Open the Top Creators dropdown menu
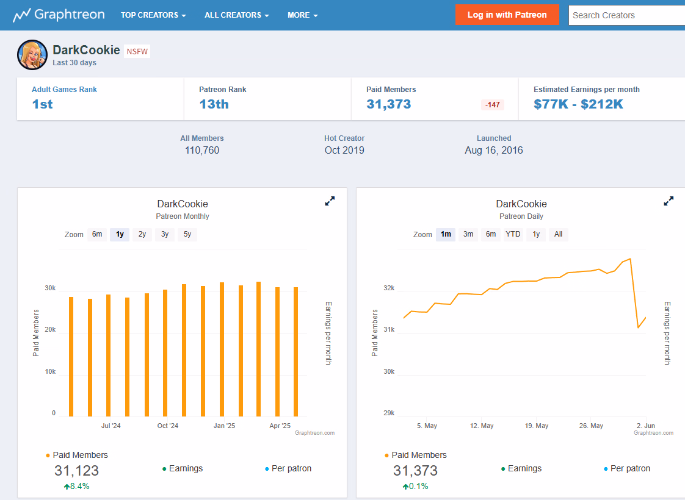This screenshot has width=685, height=500. (153, 15)
